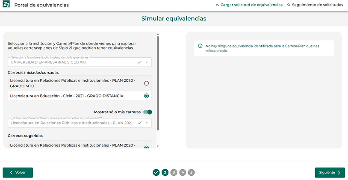Click the scrollbar up arrow
The height and width of the screenshot is (180, 348).
pos(158,34)
